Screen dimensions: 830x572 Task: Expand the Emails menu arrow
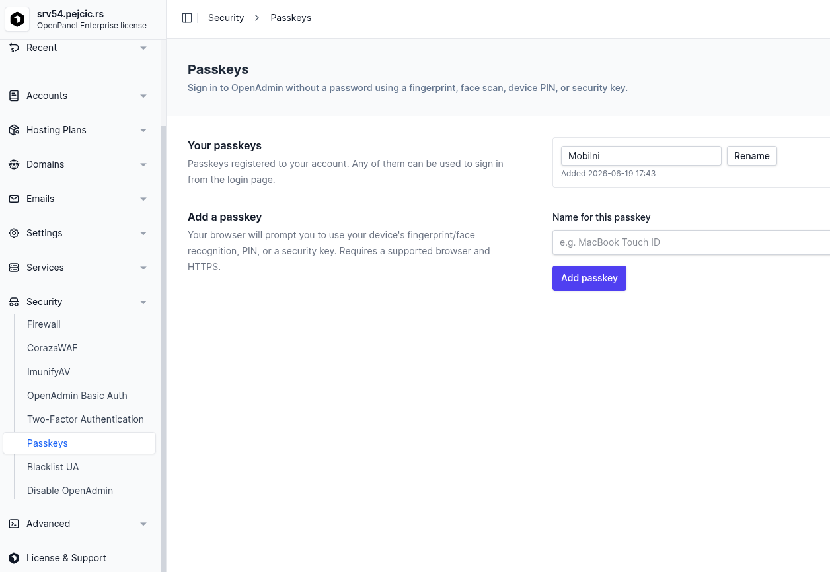tap(143, 199)
